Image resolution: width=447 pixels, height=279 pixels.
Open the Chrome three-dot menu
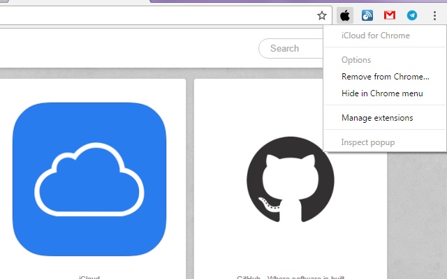pyautogui.click(x=434, y=15)
